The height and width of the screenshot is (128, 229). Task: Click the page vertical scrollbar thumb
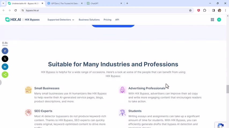pyautogui.click(x=228, y=89)
